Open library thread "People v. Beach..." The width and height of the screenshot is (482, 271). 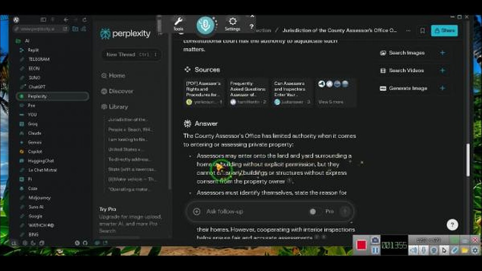click(x=130, y=129)
